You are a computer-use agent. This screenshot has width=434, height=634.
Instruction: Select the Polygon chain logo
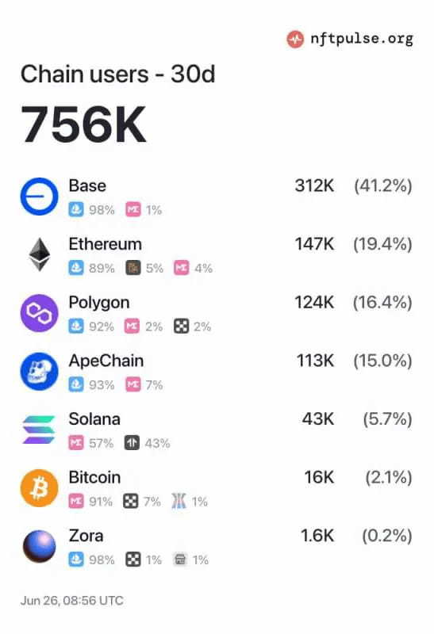coord(39,313)
